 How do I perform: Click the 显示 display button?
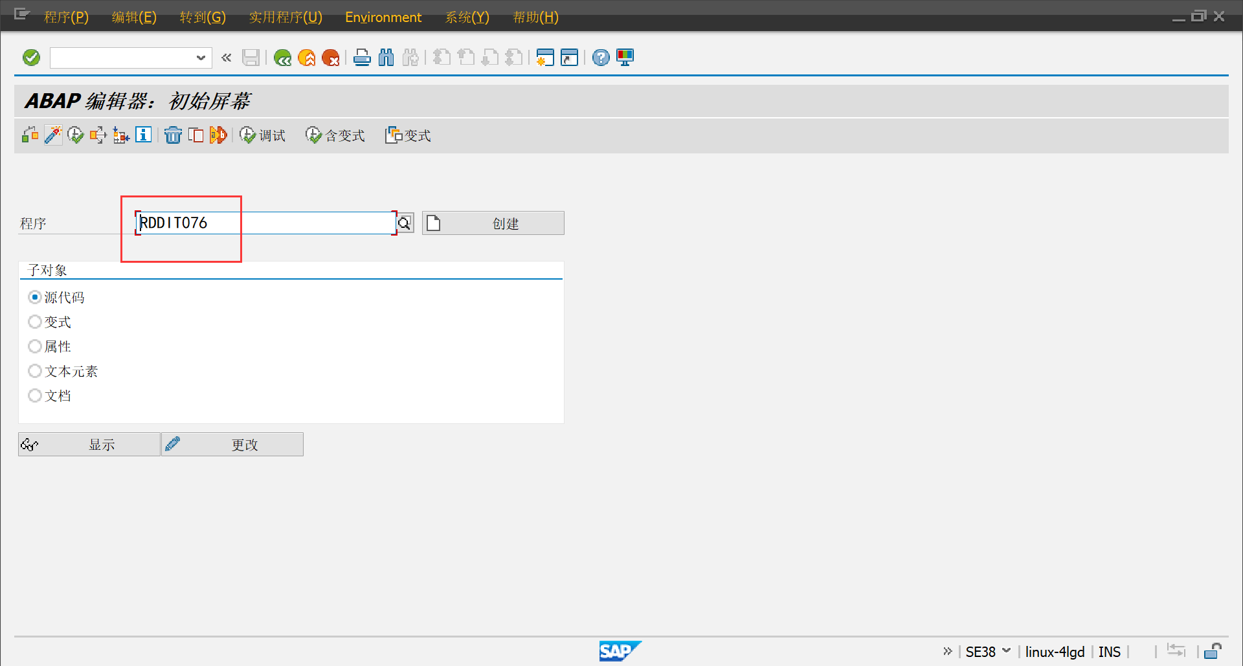[89, 445]
